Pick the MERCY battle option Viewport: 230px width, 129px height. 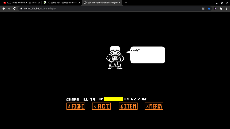click(154, 106)
